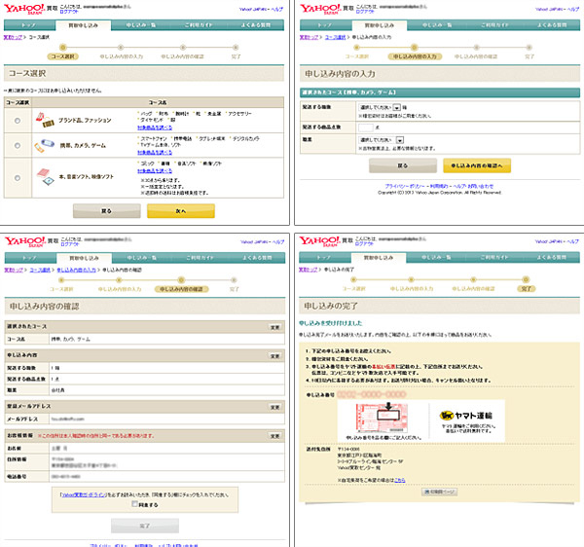Click 変更 beside the 登録メールアドレス header
Image resolution: width=584 pixels, height=547 pixels.
click(274, 407)
